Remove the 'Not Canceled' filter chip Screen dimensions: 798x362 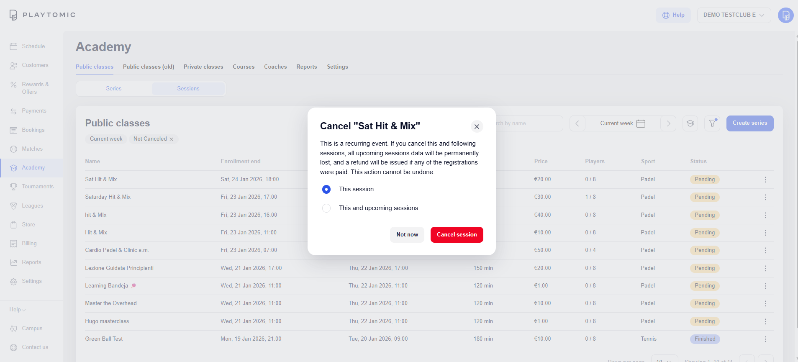(172, 139)
